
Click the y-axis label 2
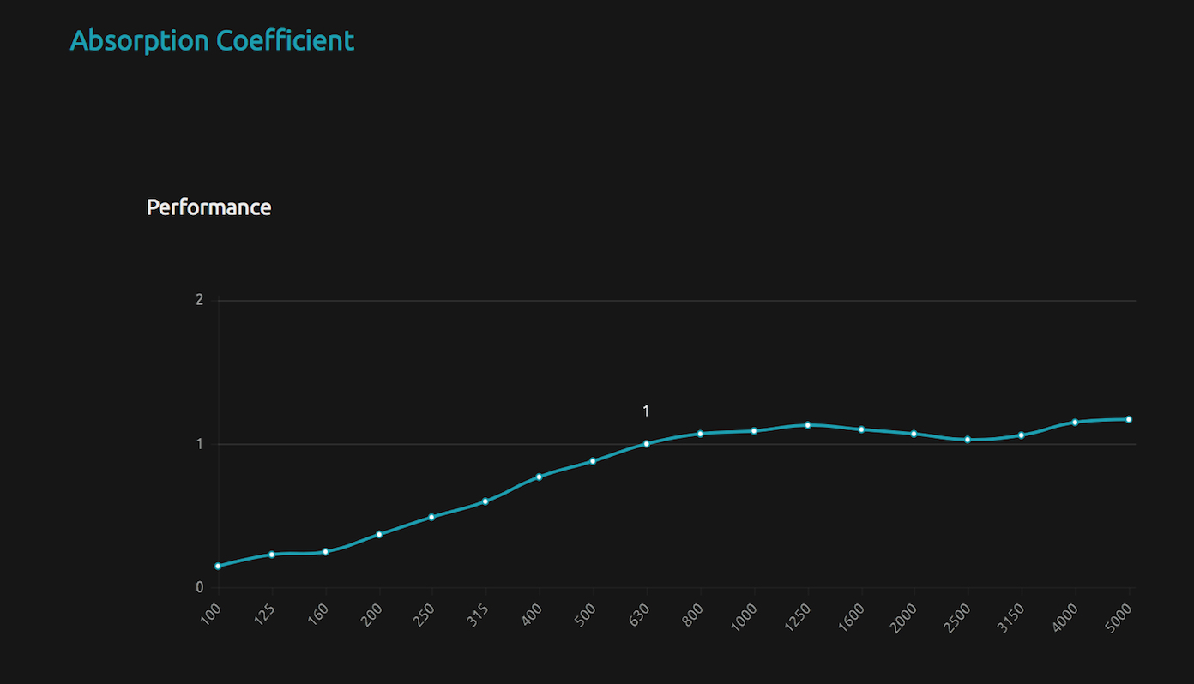point(200,300)
